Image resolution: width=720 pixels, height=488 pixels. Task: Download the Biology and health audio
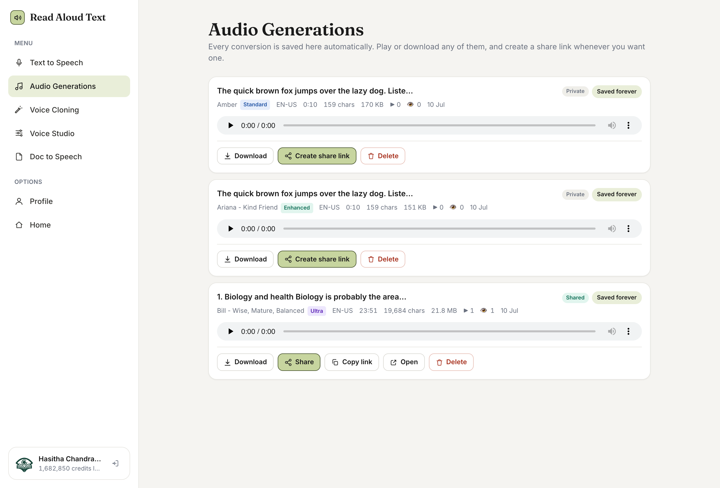click(245, 362)
